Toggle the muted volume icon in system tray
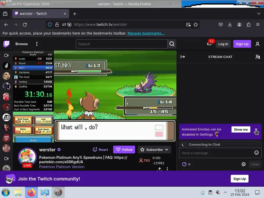Image resolution: width=264 pixels, height=198 pixels. [x=218, y=192]
